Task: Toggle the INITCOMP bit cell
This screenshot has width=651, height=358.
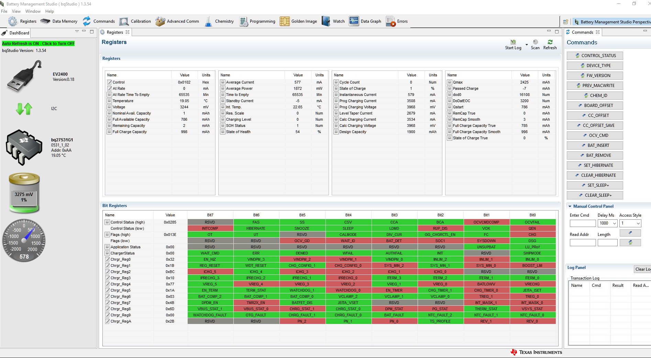Action: tap(210, 228)
